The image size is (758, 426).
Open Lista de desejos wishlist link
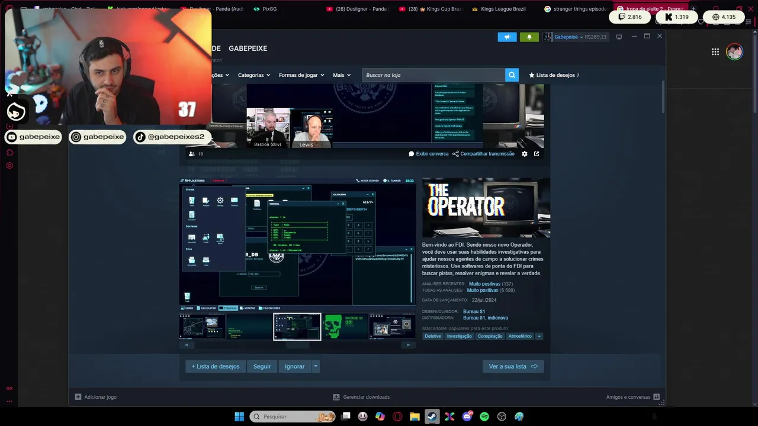554,75
